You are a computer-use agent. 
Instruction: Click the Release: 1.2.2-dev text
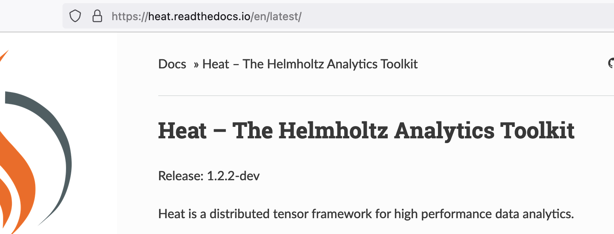tap(208, 175)
